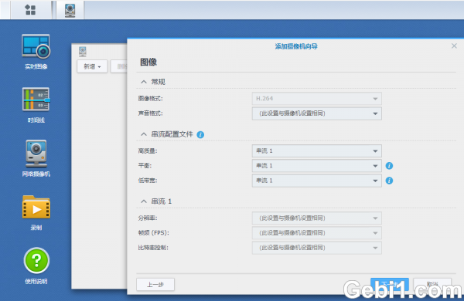Viewport: 464px width, 301px height.
Task: Open the 声音格式 dropdown
Action: click(316, 113)
